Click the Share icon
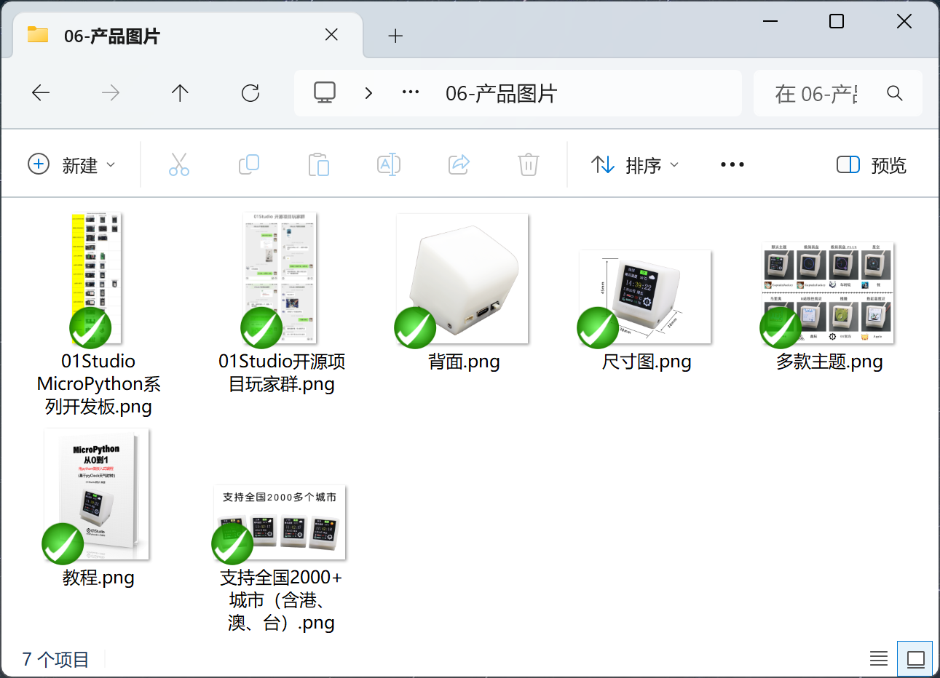The width and height of the screenshot is (940, 678). coord(459,164)
